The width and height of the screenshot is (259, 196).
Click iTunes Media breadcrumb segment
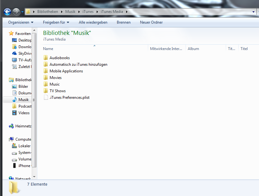112,12
